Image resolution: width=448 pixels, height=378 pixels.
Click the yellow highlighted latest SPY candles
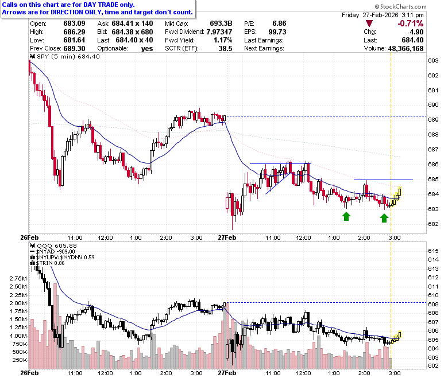pyautogui.click(x=395, y=197)
